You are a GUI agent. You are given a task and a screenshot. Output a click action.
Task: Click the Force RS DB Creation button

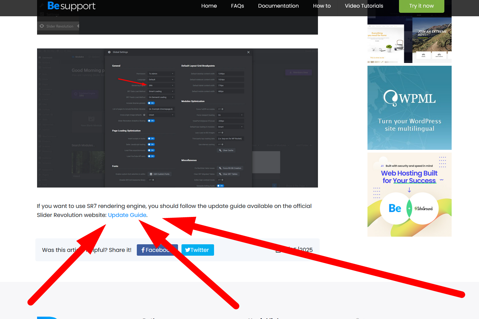[230, 168]
